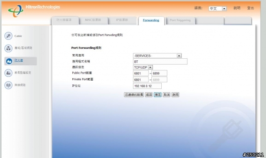The image size is (266, 158).
Task: Click the Public Port range label
Action: pos(82,73)
